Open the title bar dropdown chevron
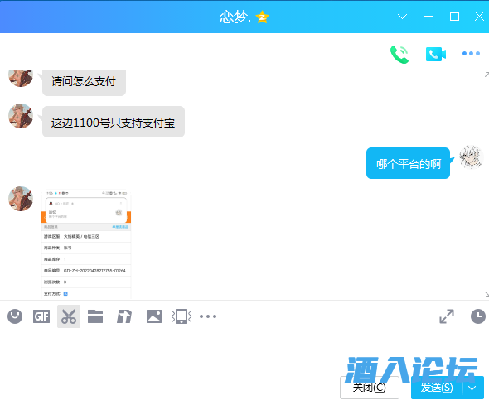 point(403,17)
